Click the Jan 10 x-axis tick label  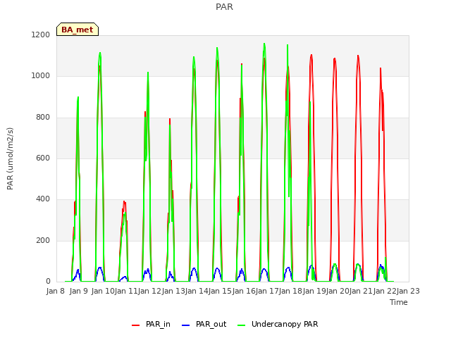tap(103, 291)
